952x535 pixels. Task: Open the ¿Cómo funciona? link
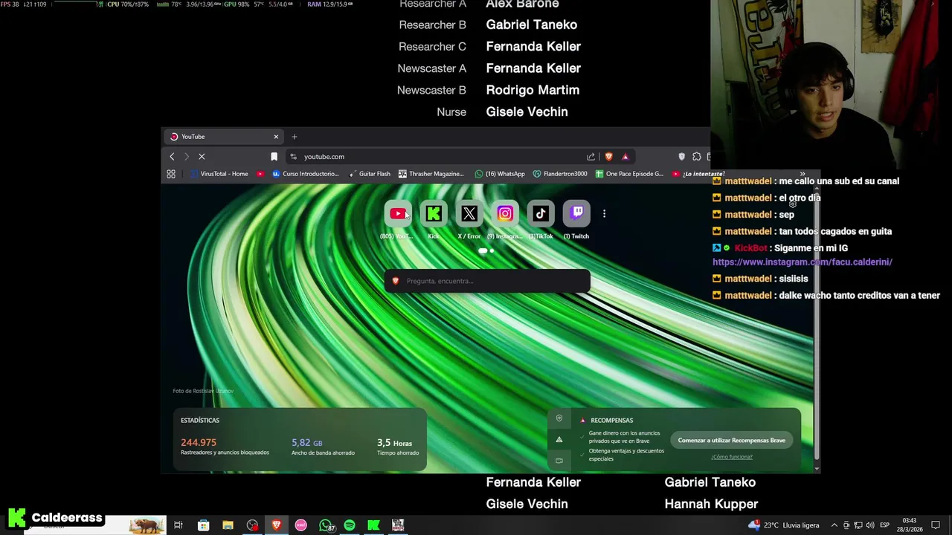point(732,457)
